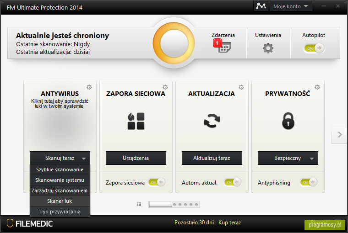Jump to the last pager dot

196,205
